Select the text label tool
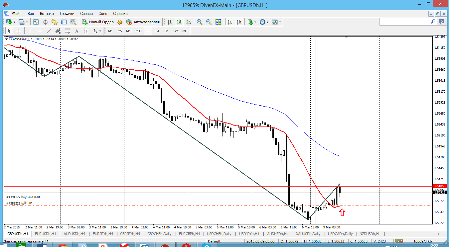The height and width of the screenshot is (247, 450). pyautogui.click(x=86, y=31)
